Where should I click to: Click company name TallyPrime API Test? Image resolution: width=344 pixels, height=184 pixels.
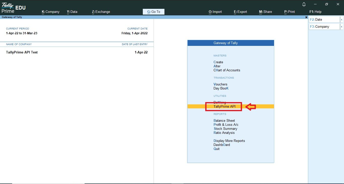click(22, 52)
